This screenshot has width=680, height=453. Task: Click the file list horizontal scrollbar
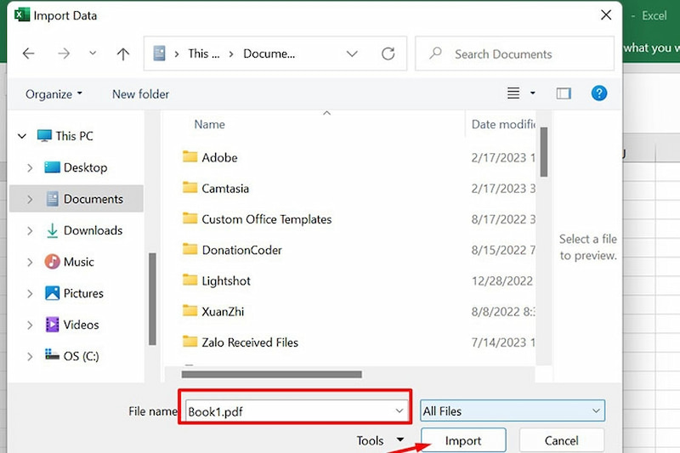coord(271,374)
